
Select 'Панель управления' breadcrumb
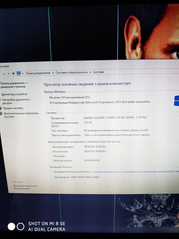pos(38,73)
